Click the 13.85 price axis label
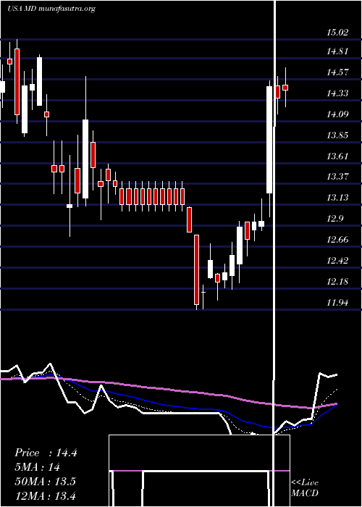 pyautogui.click(x=338, y=135)
